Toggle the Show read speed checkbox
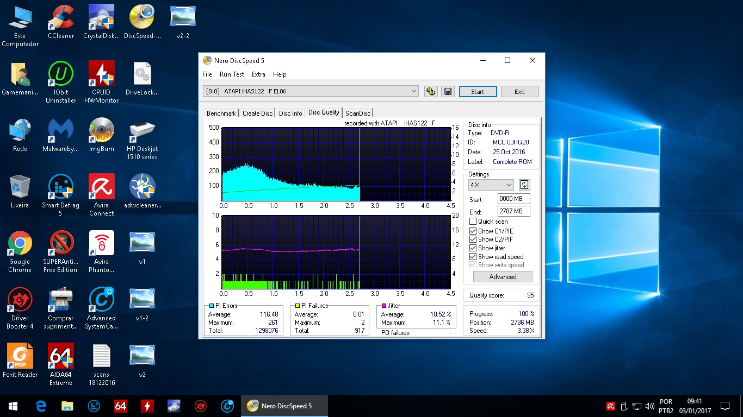Viewport: 743px width, 417px height. coord(473,257)
